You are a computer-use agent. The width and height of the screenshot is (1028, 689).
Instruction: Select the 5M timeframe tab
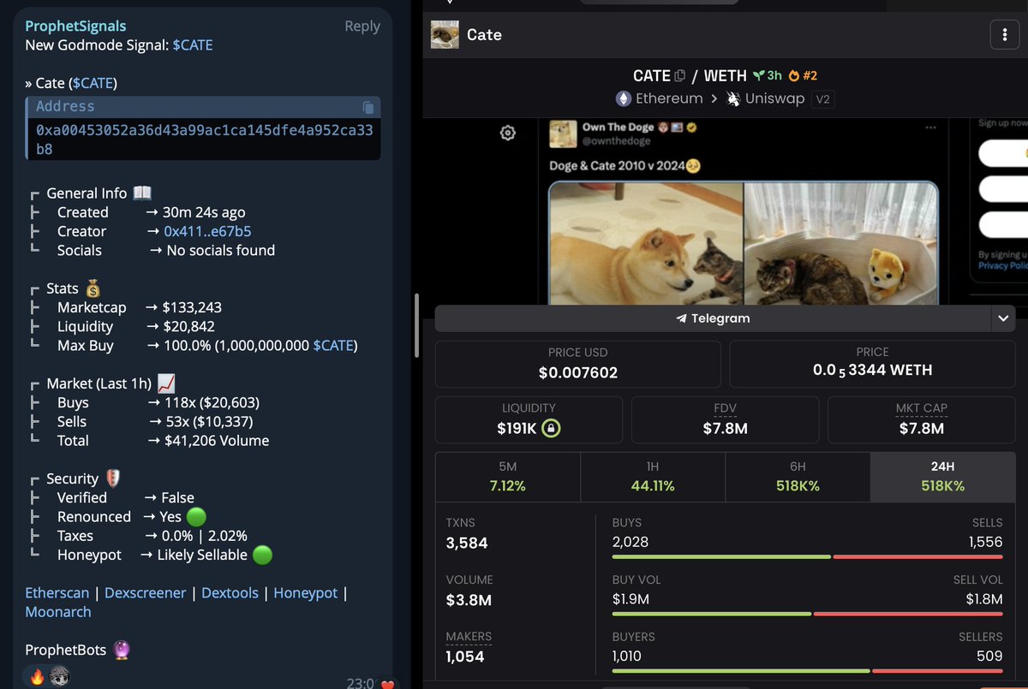point(507,477)
